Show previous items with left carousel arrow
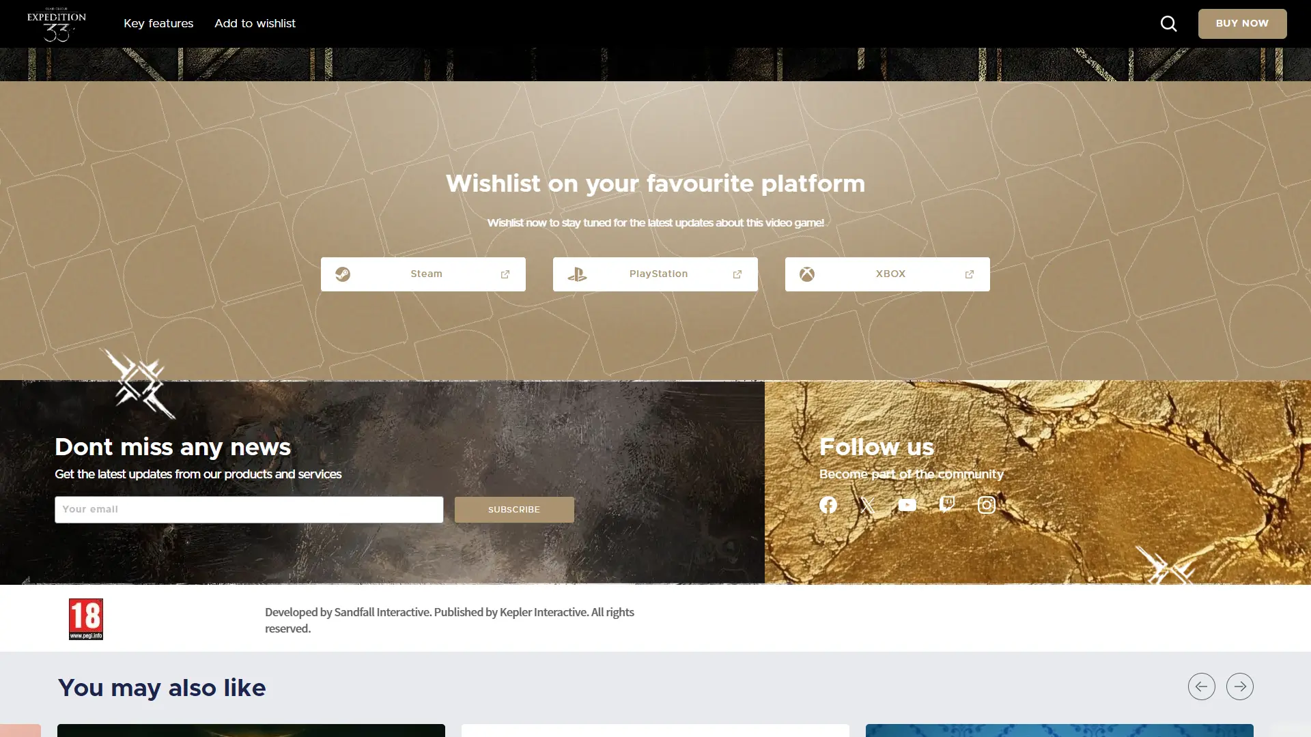Image resolution: width=1311 pixels, height=737 pixels. coord(1202,687)
